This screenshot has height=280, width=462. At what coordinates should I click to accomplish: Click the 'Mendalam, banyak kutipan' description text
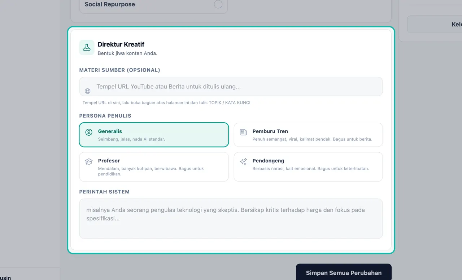click(x=151, y=171)
